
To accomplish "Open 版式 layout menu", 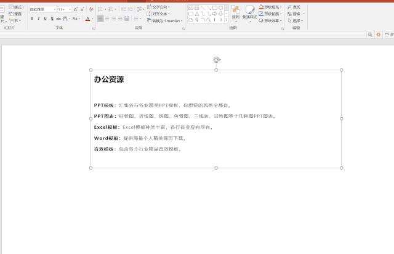I will coord(17,7).
